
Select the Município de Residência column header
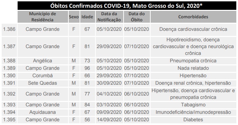click(43, 17)
